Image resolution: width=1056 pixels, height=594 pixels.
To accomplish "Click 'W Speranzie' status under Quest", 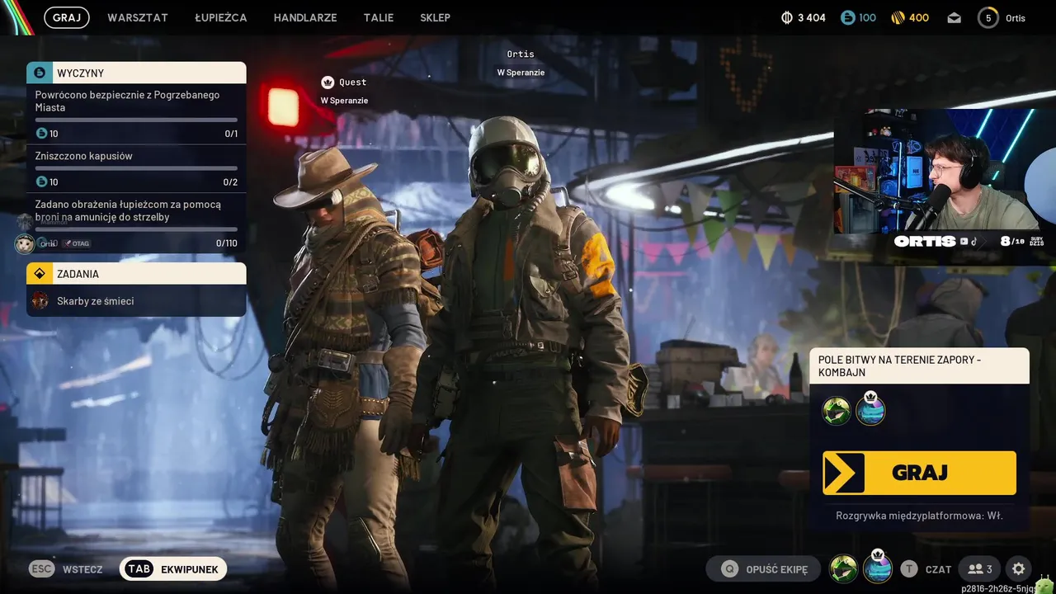I will pyautogui.click(x=345, y=101).
